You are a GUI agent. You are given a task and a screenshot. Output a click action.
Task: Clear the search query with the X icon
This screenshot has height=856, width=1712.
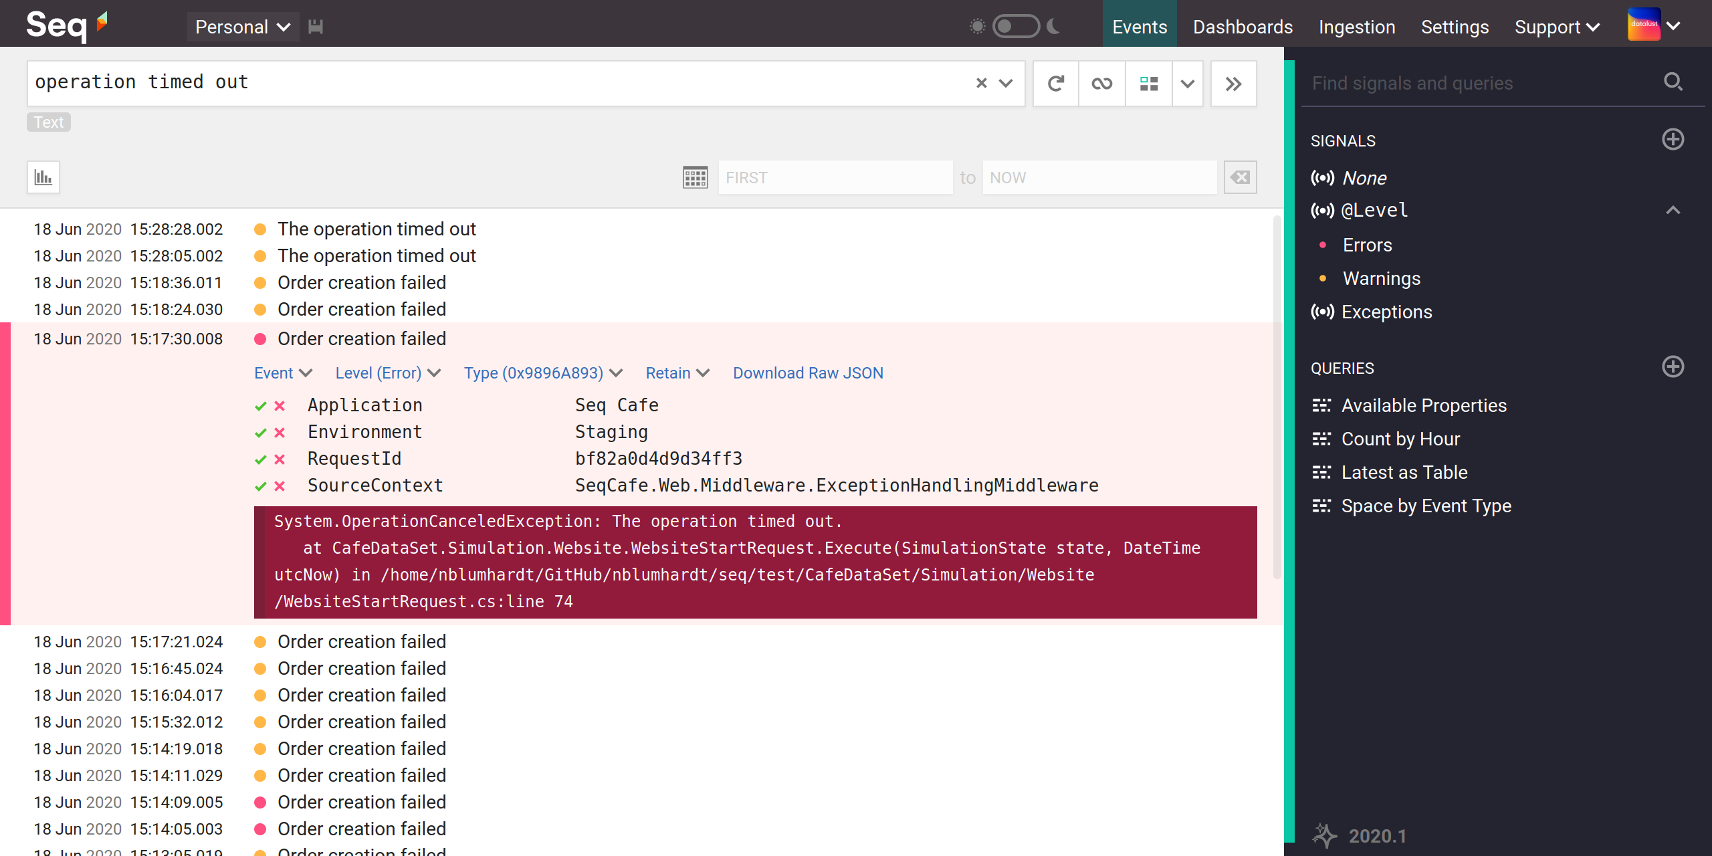(x=981, y=83)
